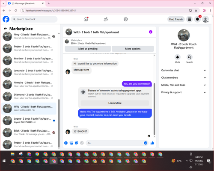Click the Marketplace listing $900 link
This screenshot has height=171, width=214.
(88, 43)
